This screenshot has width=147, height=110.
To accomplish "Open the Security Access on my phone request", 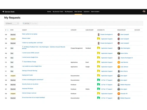I will [x=30, y=84].
